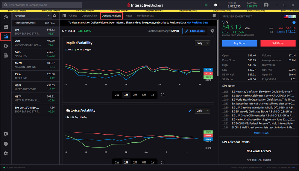299x171 pixels.
Task: Open the help question mark icon
Action: click(x=6, y=144)
